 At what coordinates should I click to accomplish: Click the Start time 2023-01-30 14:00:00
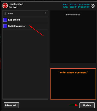80,5
